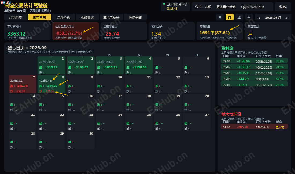Select calendar day 2 with 406单
This screenshot has height=174, width=295.
point(80,65)
